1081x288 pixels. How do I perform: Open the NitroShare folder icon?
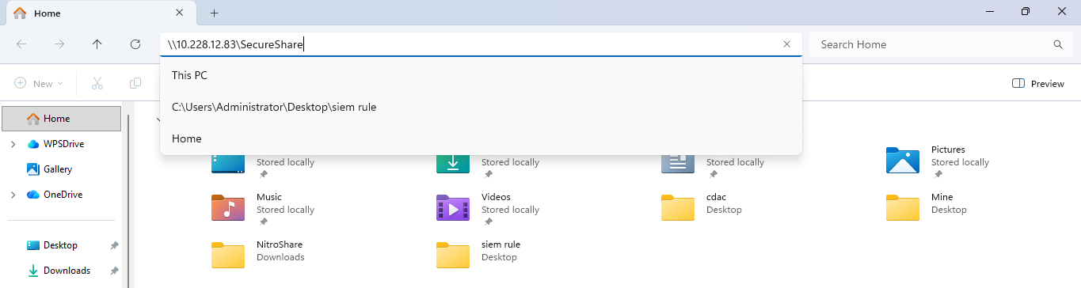(x=228, y=255)
